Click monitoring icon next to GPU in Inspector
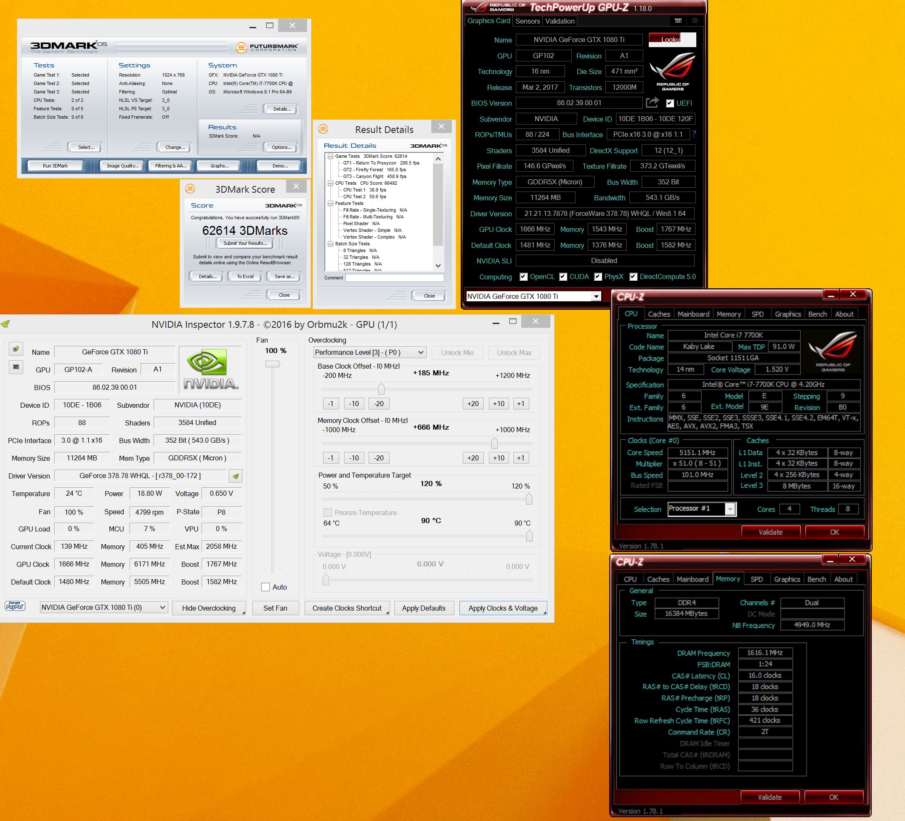The height and width of the screenshot is (821, 905). [x=16, y=367]
